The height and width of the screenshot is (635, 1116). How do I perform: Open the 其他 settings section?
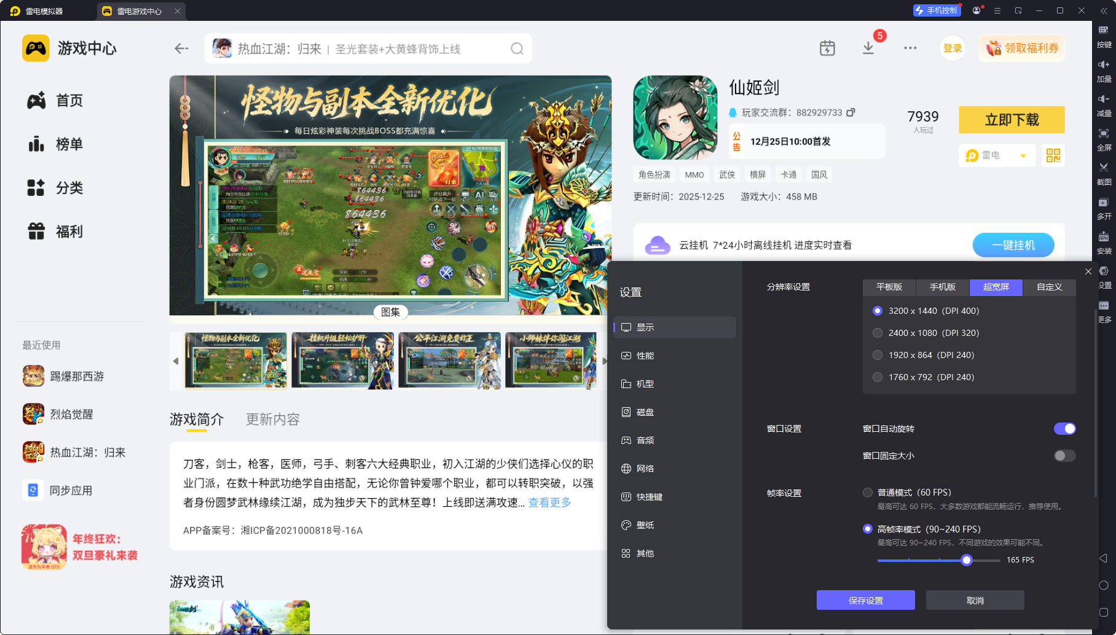pyautogui.click(x=675, y=553)
